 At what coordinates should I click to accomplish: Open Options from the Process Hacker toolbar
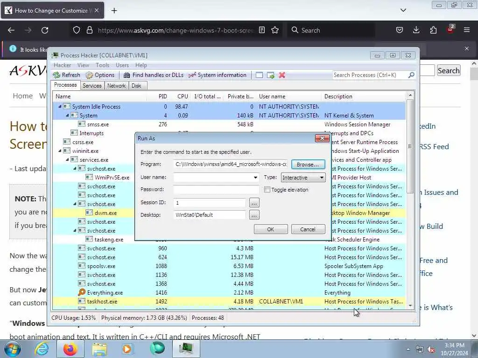[x=100, y=75]
